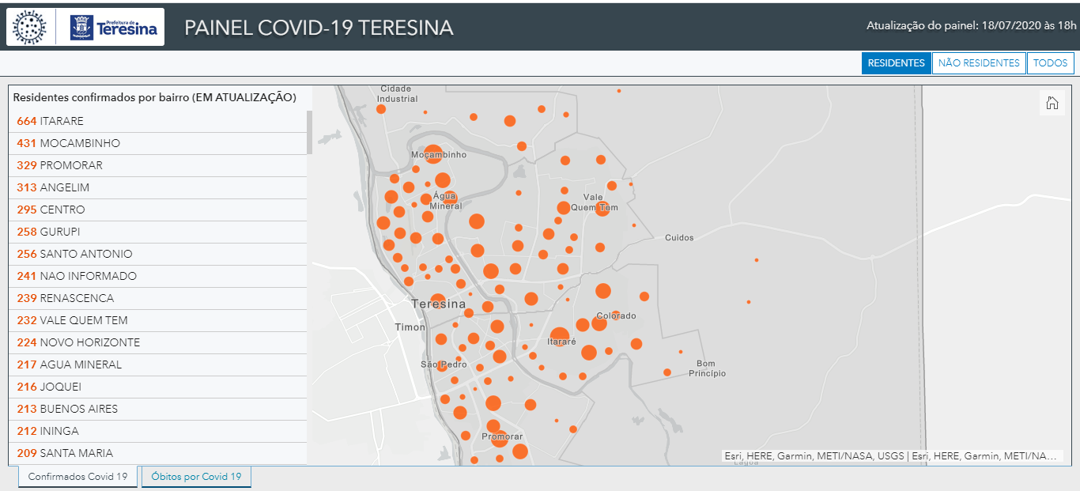Click the São Pedro map label
1080x491 pixels.
pyautogui.click(x=444, y=364)
